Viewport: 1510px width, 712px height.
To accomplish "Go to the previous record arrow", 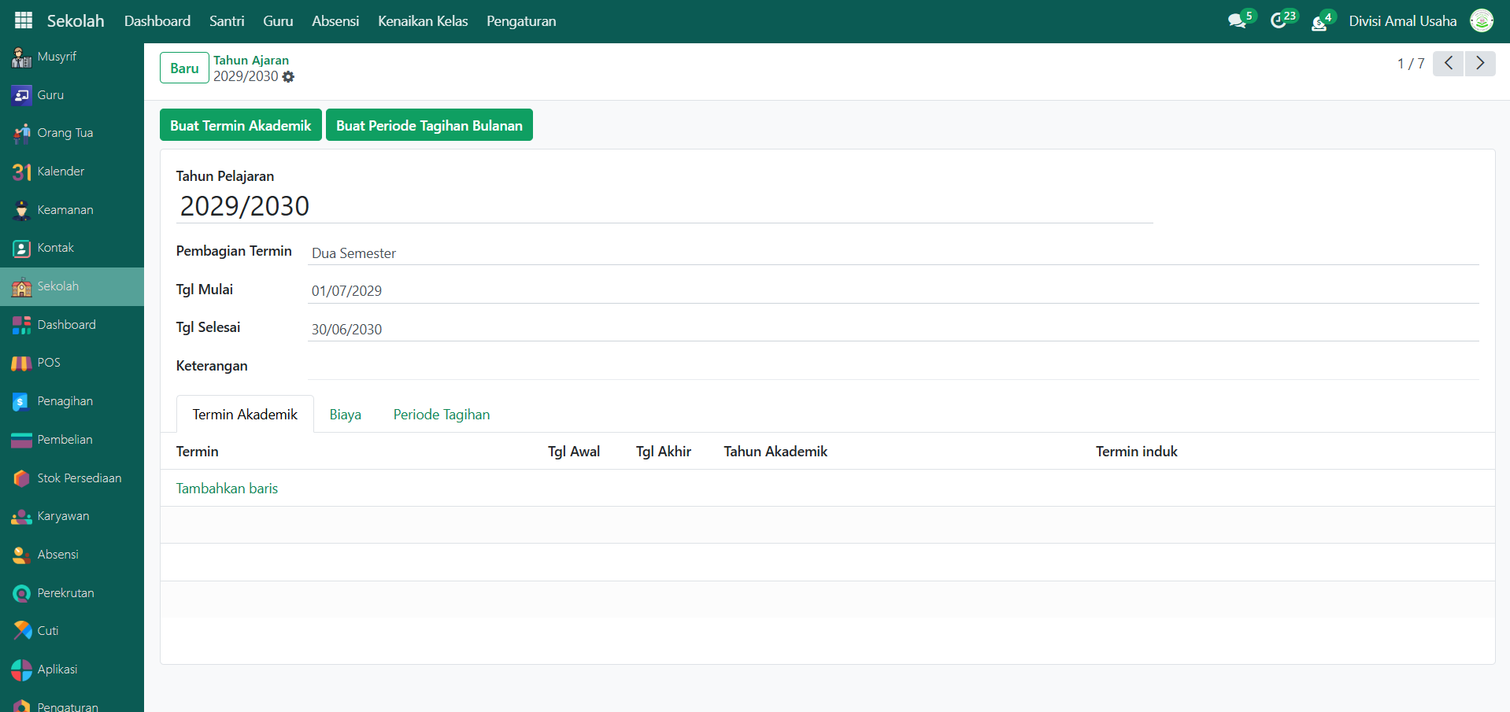I will 1448,64.
